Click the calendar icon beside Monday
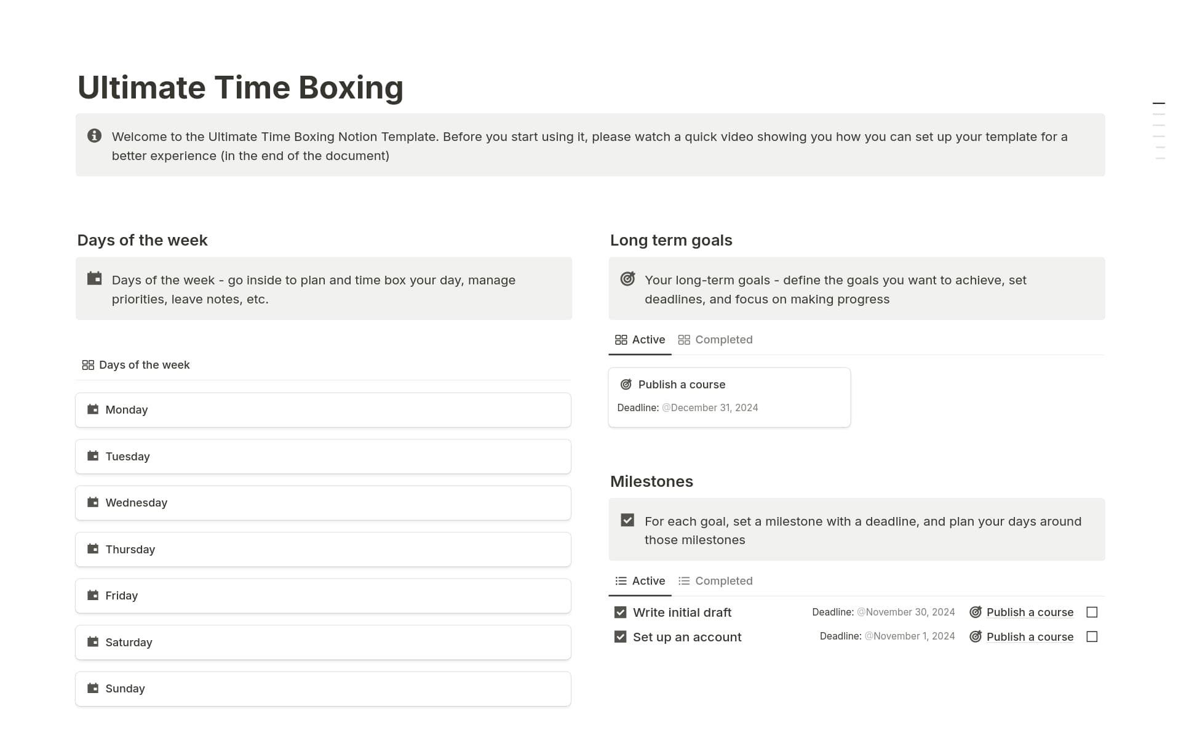The width and height of the screenshot is (1181, 738). point(93,409)
